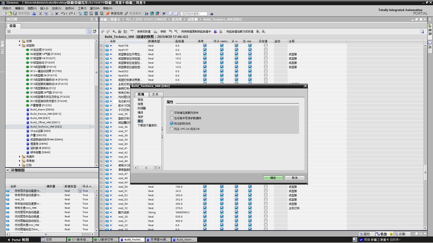Open the 在线(O) menu

pyautogui.click(x=56, y=8)
